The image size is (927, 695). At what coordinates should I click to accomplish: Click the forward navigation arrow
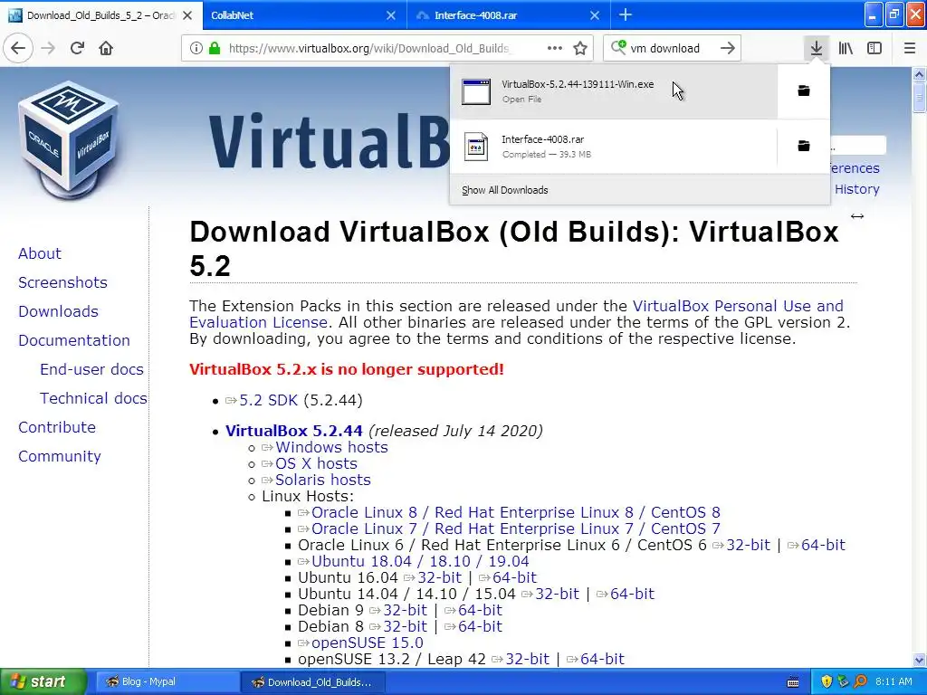tap(48, 48)
